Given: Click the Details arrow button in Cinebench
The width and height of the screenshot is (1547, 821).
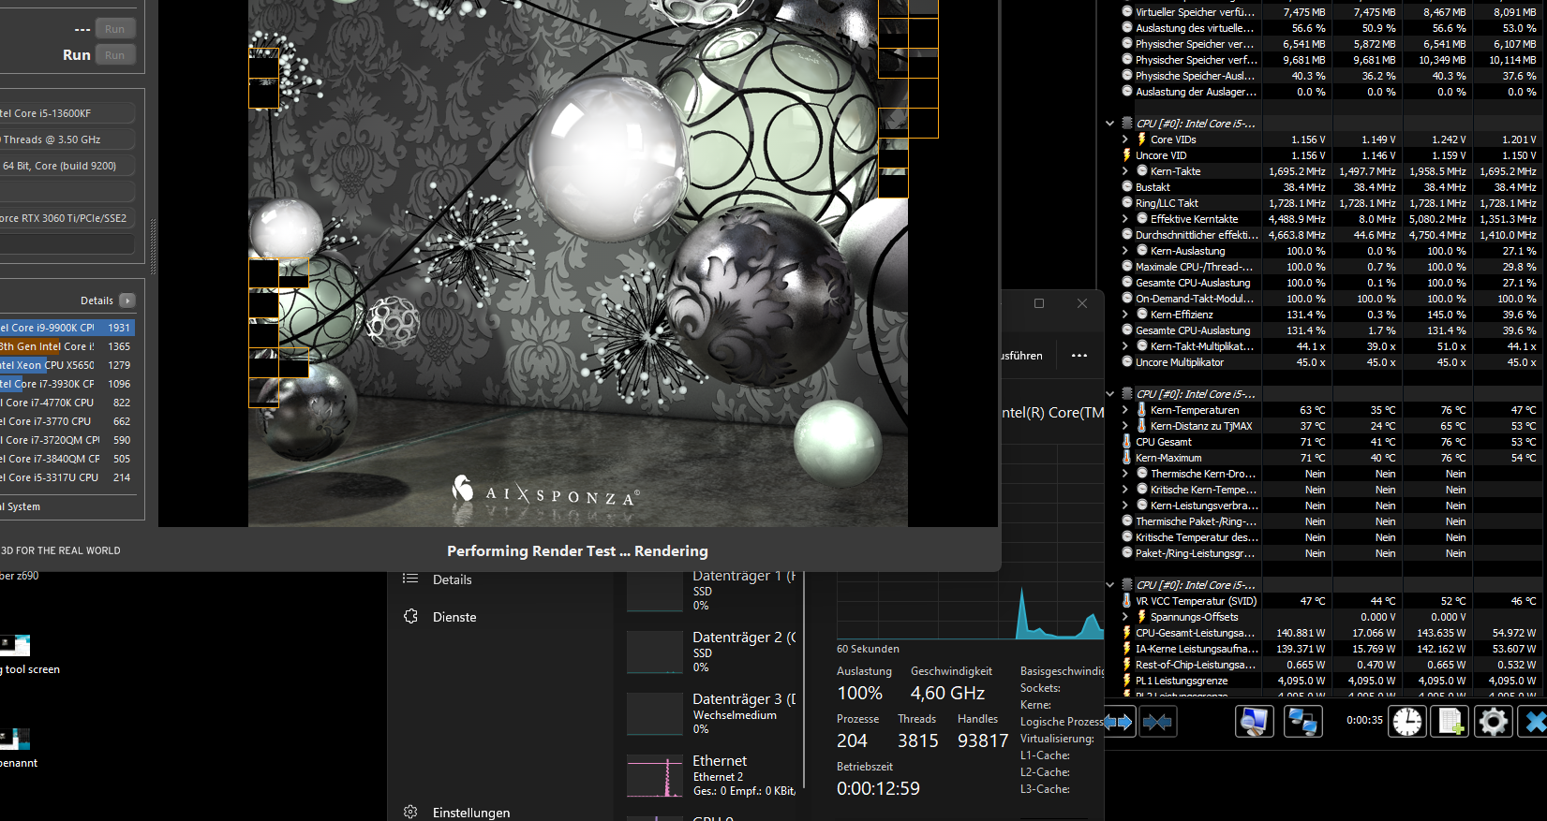Looking at the screenshot, I should 127,301.
